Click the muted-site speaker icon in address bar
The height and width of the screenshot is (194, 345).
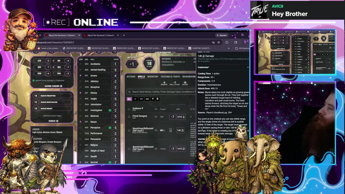pyautogui.click(x=213, y=42)
